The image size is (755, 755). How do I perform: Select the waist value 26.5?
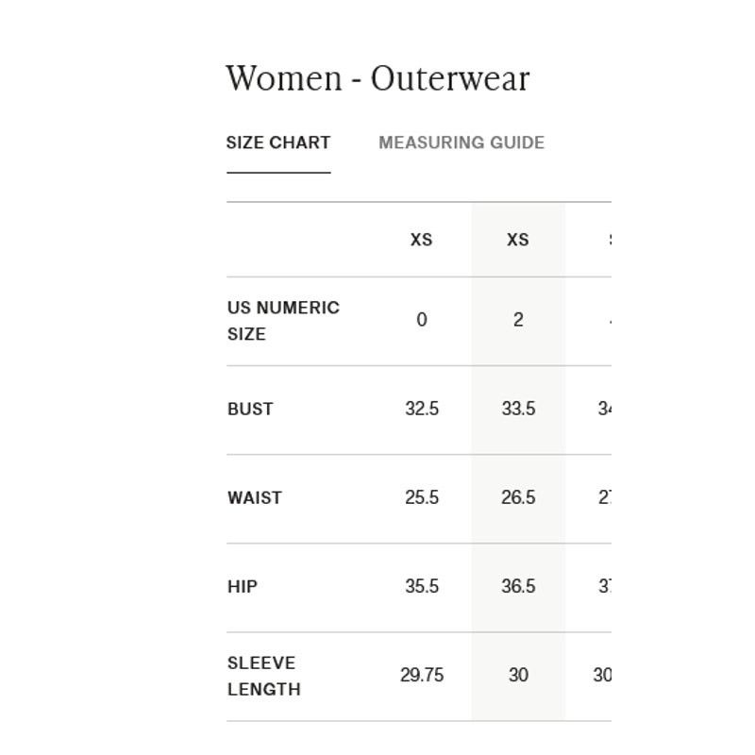click(518, 497)
